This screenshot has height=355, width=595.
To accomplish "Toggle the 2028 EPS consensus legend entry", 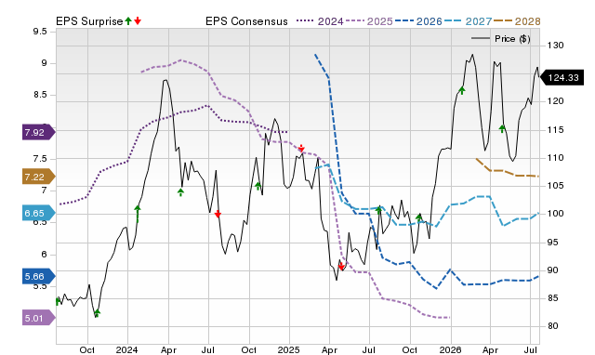I will click(x=517, y=21).
